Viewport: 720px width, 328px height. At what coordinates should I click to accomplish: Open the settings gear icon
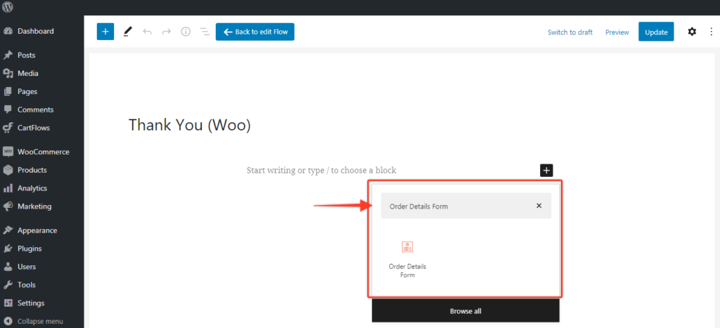coord(692,32)
